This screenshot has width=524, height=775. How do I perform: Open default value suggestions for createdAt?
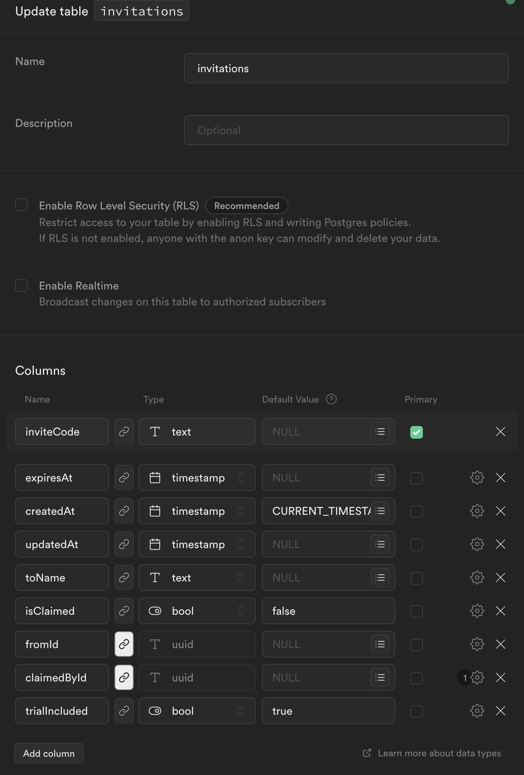point(380,511)
